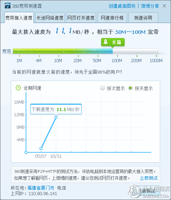Go to the 网速排行榜 tab
Viewport: 171px width, 200px height.
point(112,18)
